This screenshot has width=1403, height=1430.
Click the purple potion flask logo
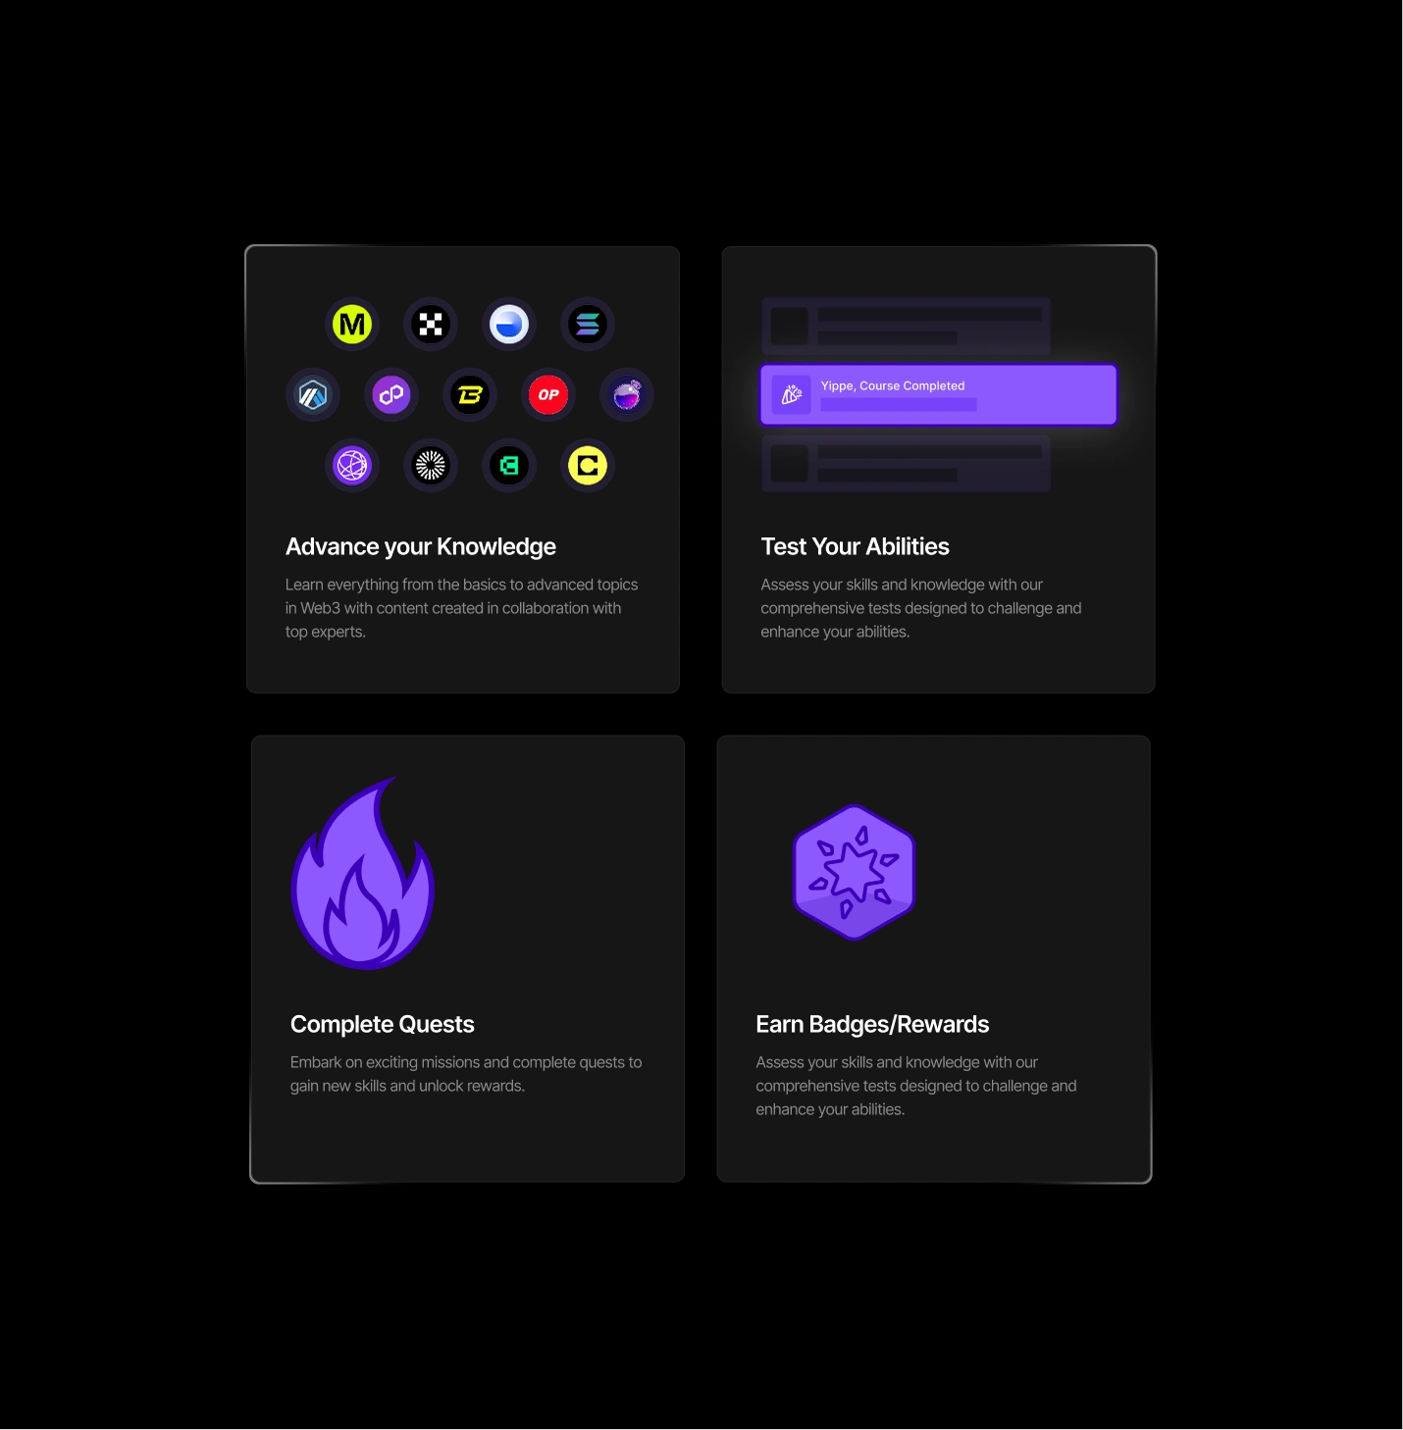point(627,395)
